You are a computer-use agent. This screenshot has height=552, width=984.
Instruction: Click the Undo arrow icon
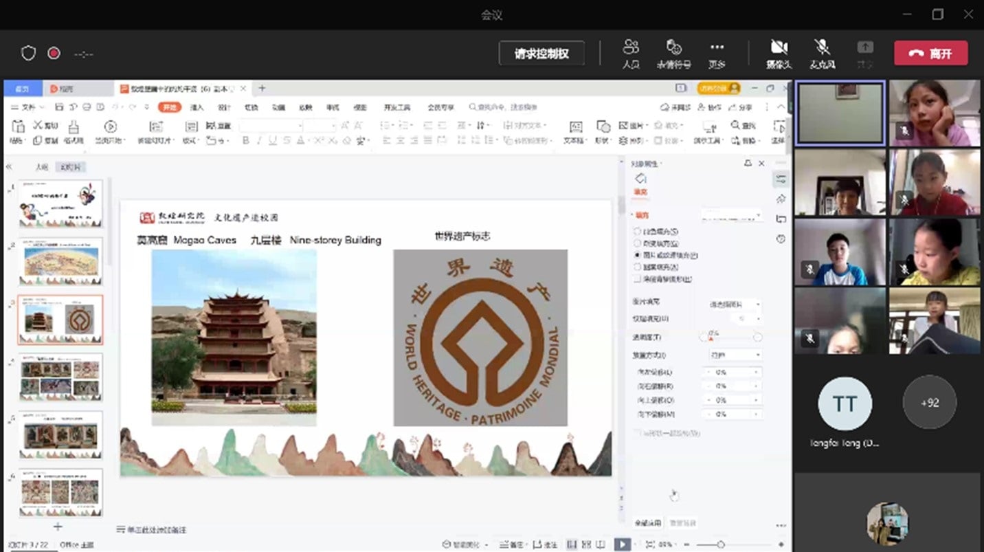(x=115, y=107)
